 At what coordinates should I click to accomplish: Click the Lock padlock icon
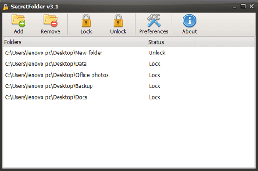tap(86, 21)
